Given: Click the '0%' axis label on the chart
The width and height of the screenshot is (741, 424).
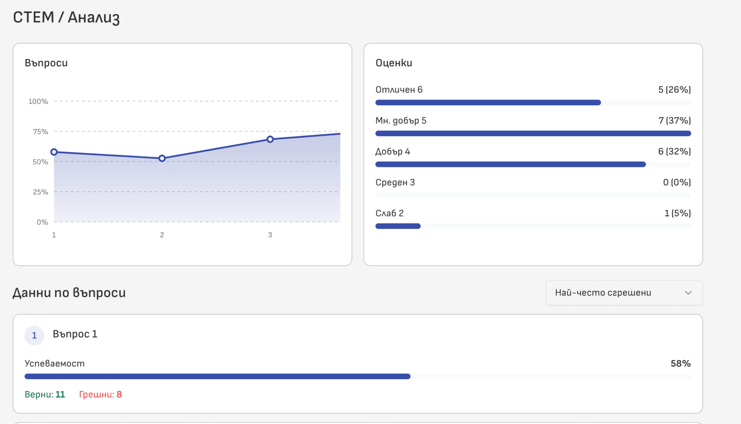Looking at the screenshot, I should tap(42, 222).
